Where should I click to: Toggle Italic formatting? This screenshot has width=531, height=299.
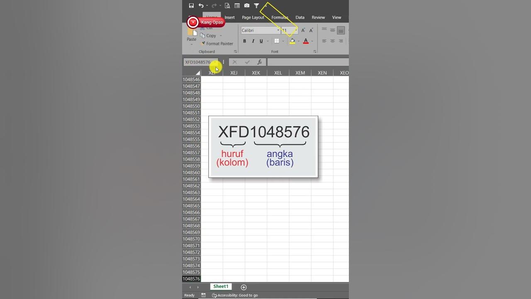pos(253,41)
